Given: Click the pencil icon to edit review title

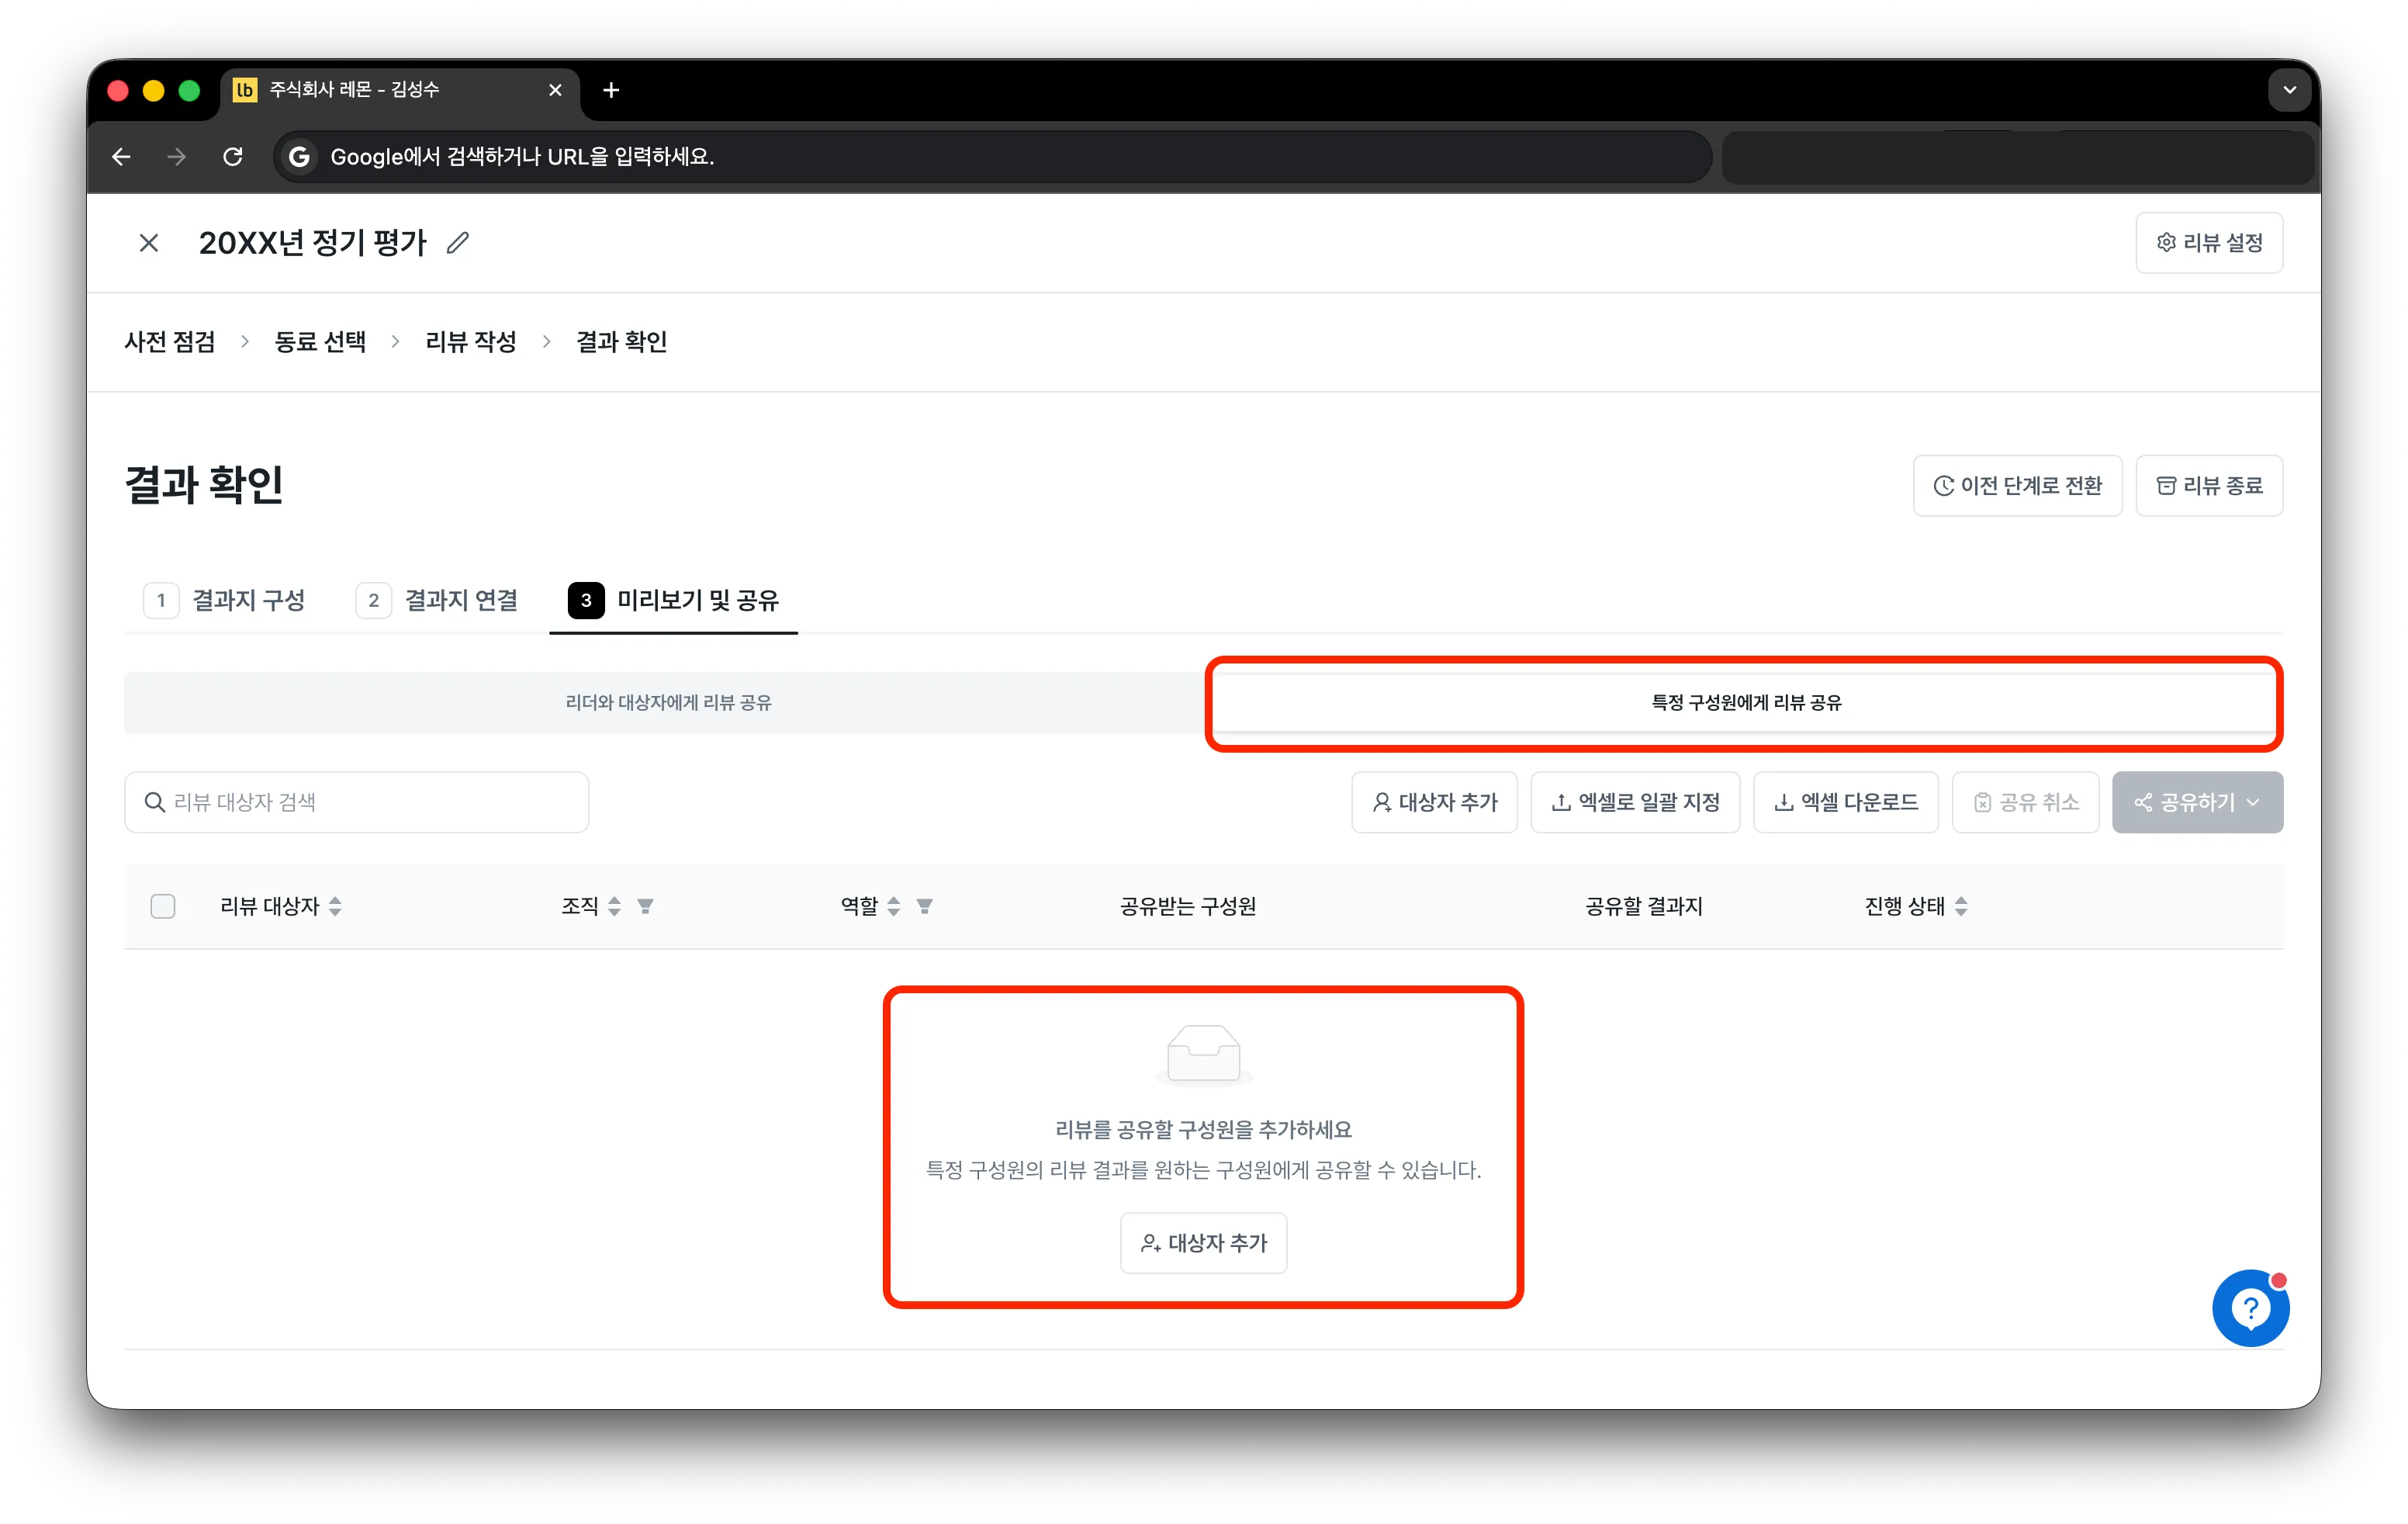Looking at the screenshot, I should point(458,243).
